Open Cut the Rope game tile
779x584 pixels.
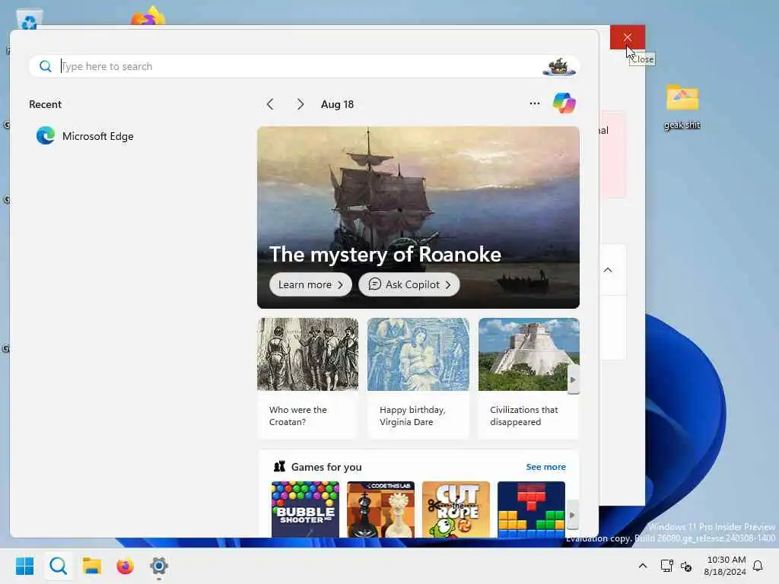click(456, 509)
